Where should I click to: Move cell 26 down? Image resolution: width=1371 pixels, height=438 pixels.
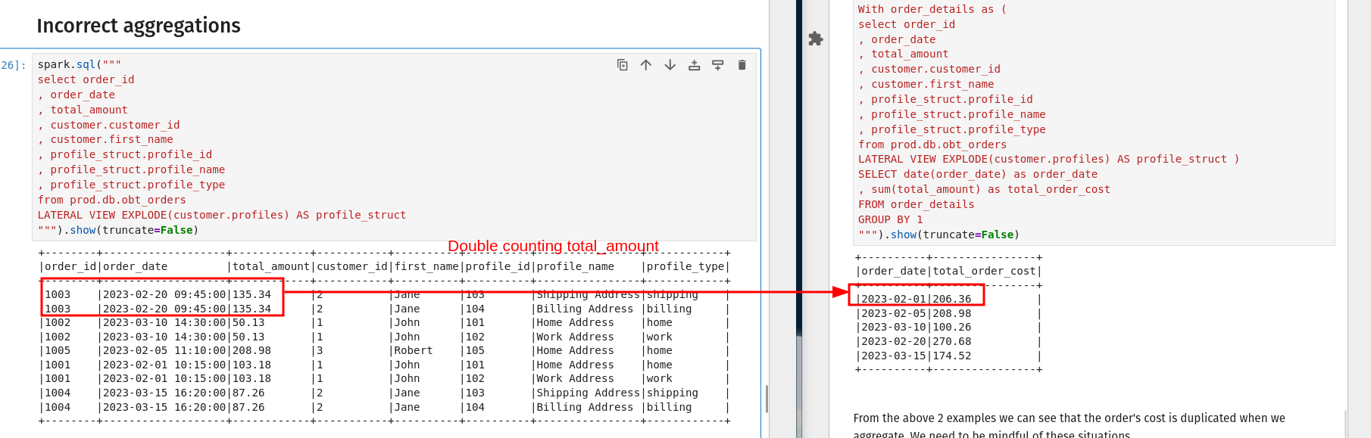670,65
